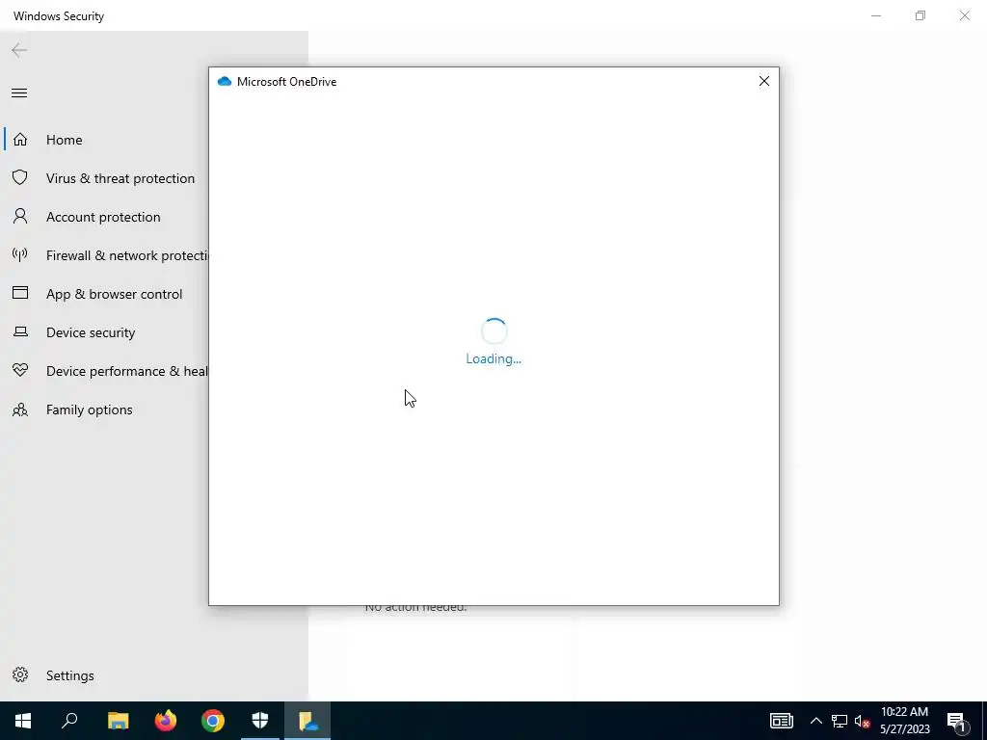Viewport: 987px width, 740px height.
Task: Open the muted volume tray icon
Action: point(862,721)
